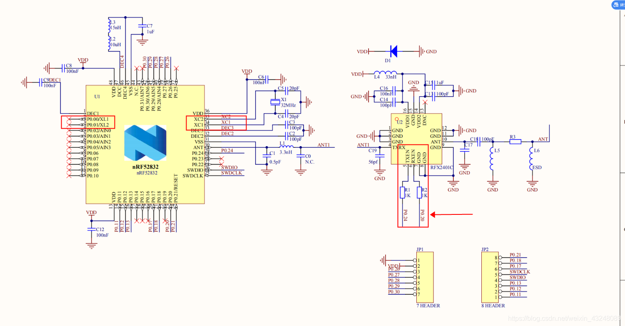Viewport: 625px width, 326px height.
Task: Select capacitor C1 0.5pF symbol
Action: coord(266,155)
